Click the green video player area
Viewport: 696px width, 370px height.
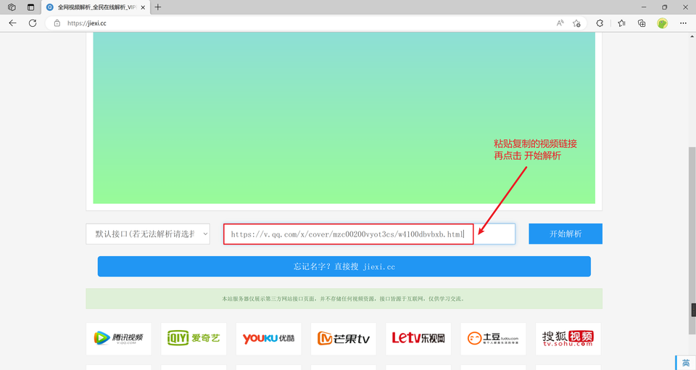tap(344, 118)
